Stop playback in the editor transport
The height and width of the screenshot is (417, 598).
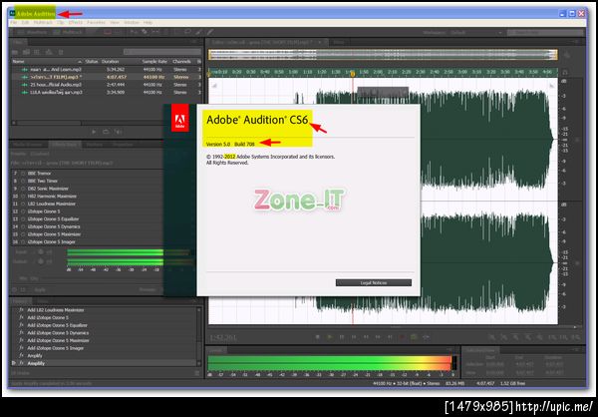click(x=317, y=337)
